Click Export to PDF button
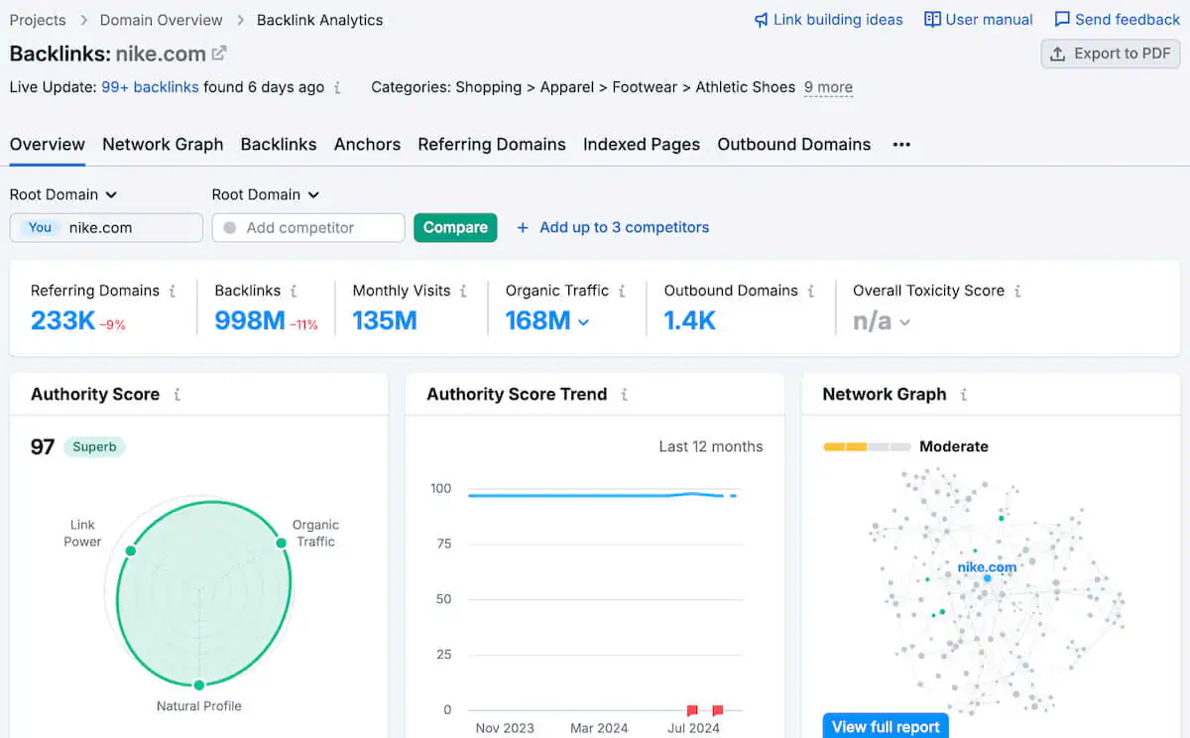Viewport: 1190px width, 738px height. [1110, 54]
